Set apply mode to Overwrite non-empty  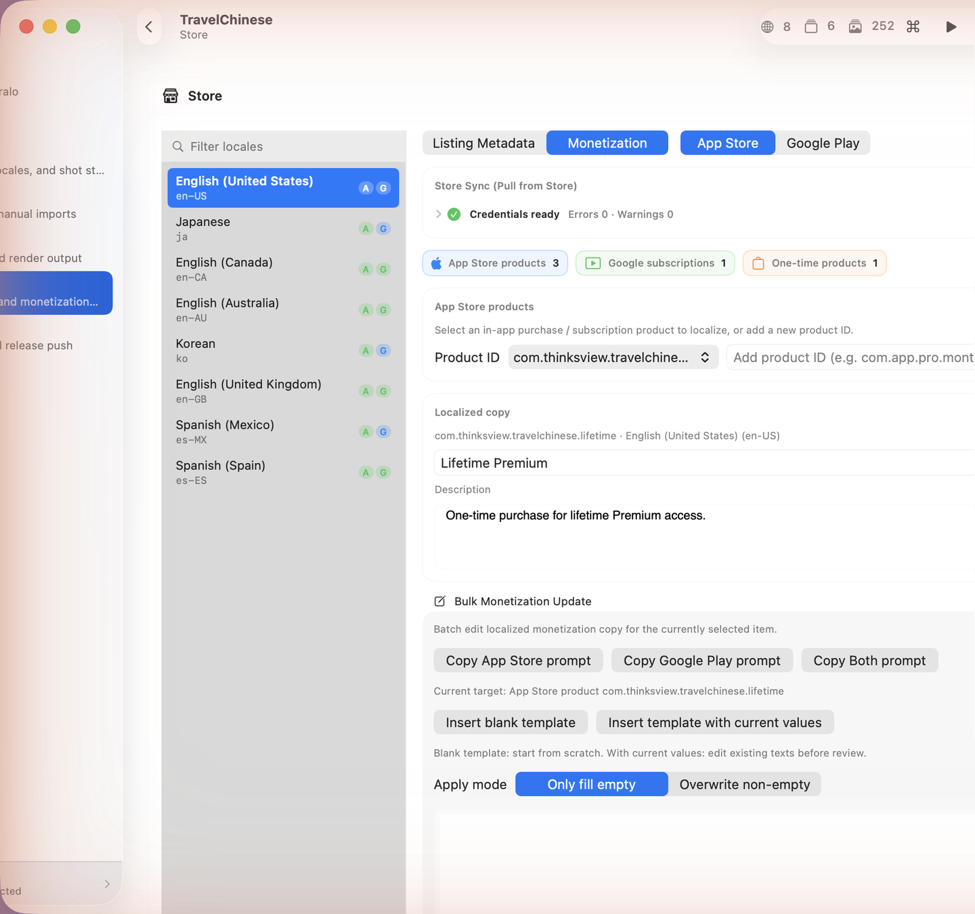745,784
